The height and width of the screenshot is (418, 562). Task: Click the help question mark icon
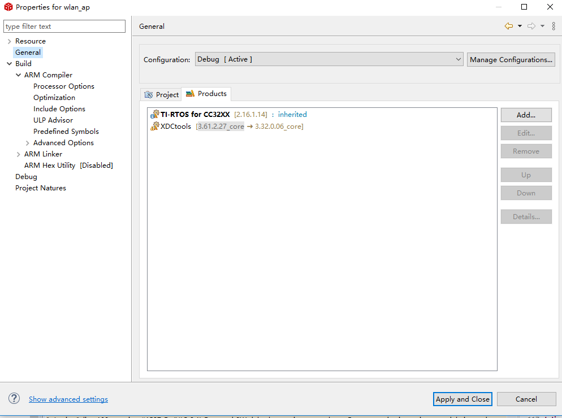pos(14,398)
